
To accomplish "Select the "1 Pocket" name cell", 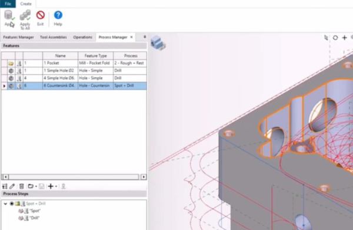I will (61, 63).
